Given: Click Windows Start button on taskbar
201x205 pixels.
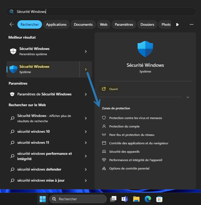Looking at the screenshot, I should (43, 199).
